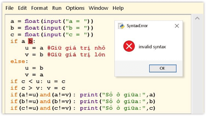Viewport: 206px width, 116px height.
Task: Click the line 'a = float(input("a = "))'
Action: click(x=52, y=21)
